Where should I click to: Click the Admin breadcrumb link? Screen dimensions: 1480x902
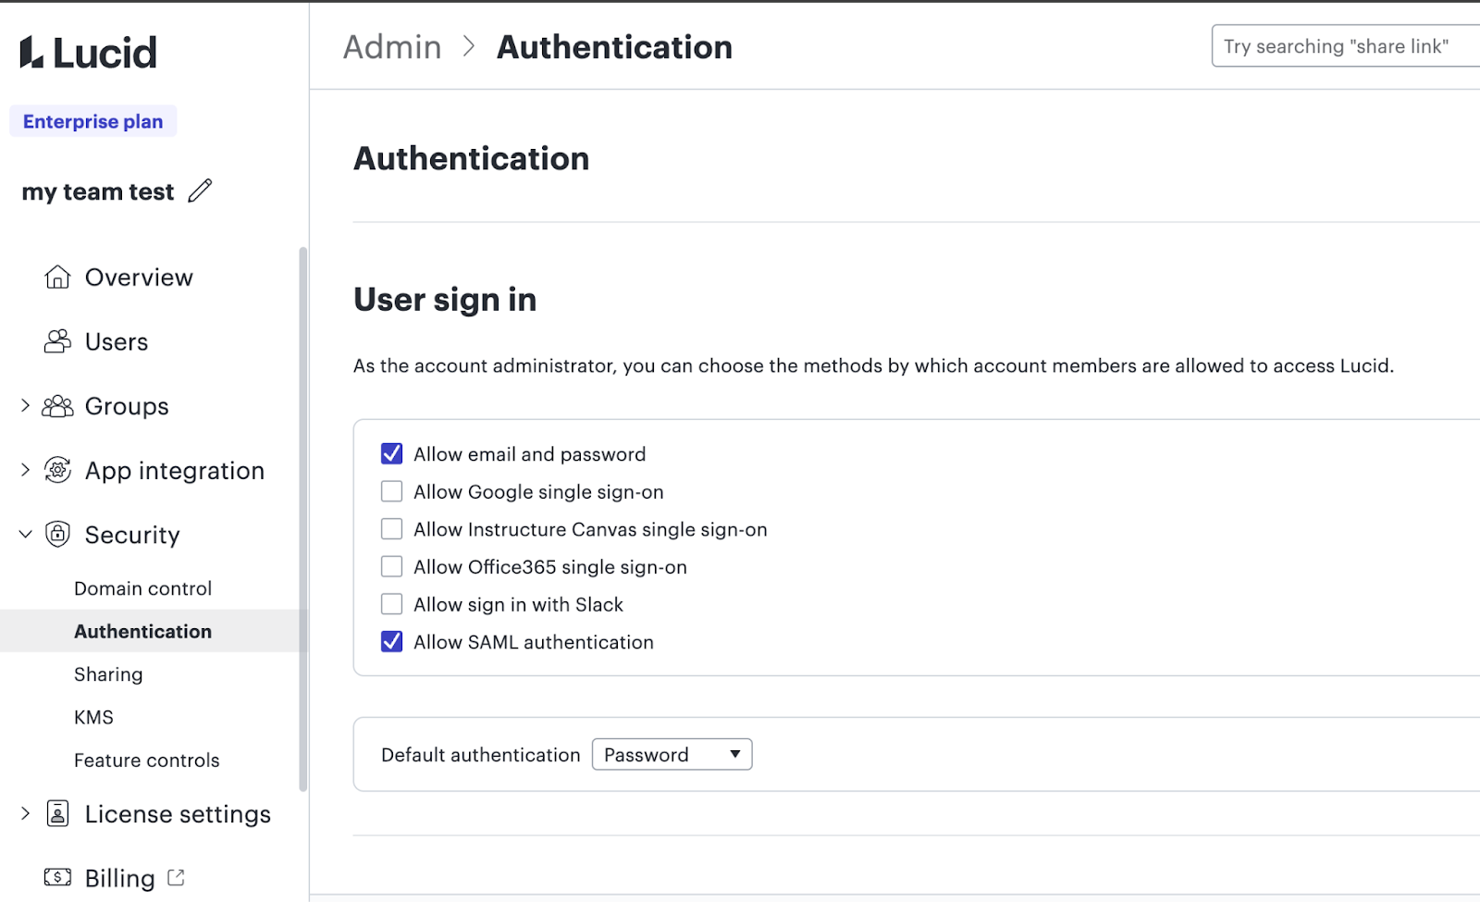pyautogui.click(x=392, y=47)
